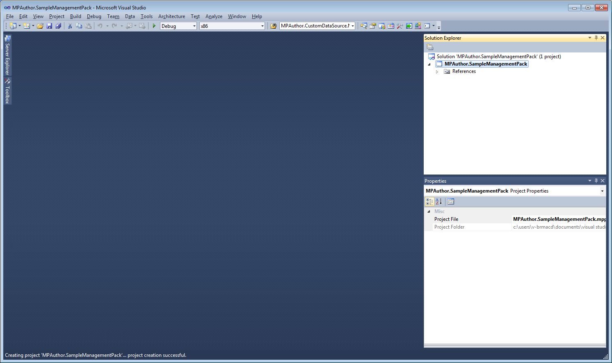Click the Undo arrow icon
This screenshot has height=363, width=612.
(100, 26)
